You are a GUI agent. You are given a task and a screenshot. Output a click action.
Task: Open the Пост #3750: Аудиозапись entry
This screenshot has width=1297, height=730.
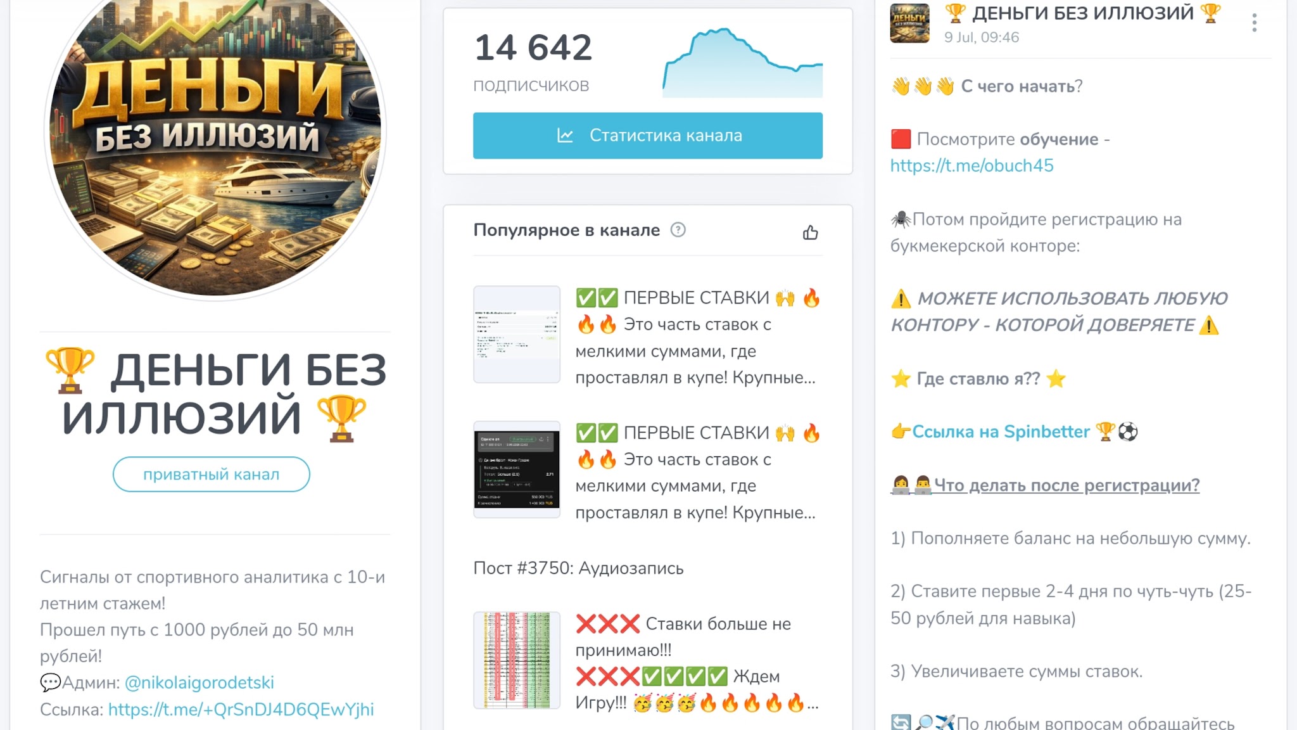pyautogui.click(x=578, y=568)
